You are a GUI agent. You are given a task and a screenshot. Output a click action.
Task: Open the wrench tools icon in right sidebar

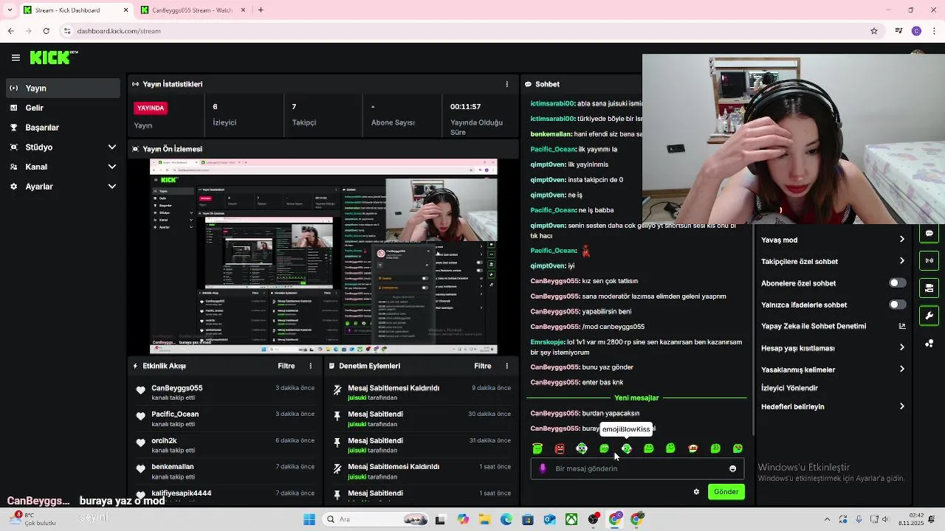pyautogui.click(x=929, y=316)
